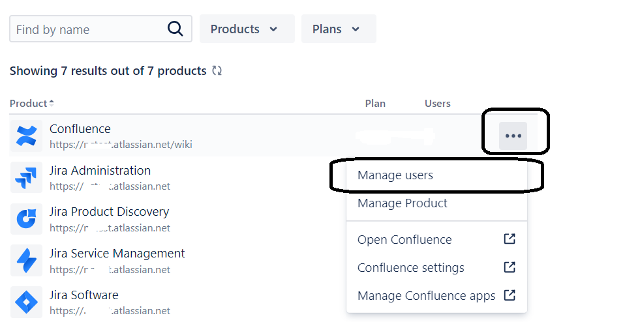Open the Confluence wiki URL link
Image resolution: width=640 pixels, height=322 pixels.
(121, 145)
